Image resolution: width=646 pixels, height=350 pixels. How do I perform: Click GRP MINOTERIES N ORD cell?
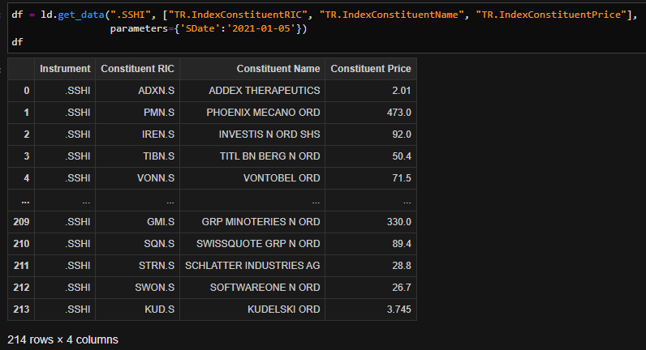(252, 222)
